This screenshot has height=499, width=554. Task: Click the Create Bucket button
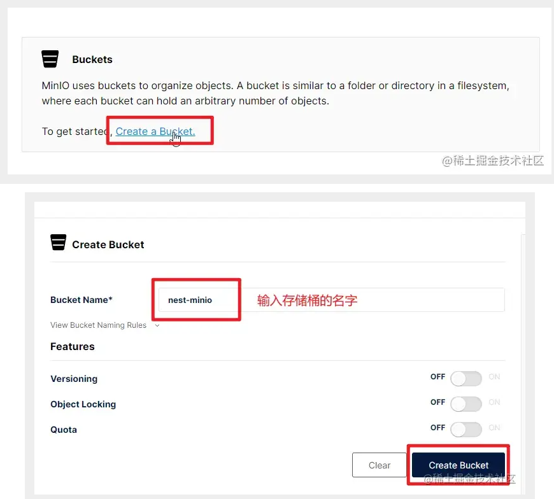pyautogui.click(x=458, y=465)
